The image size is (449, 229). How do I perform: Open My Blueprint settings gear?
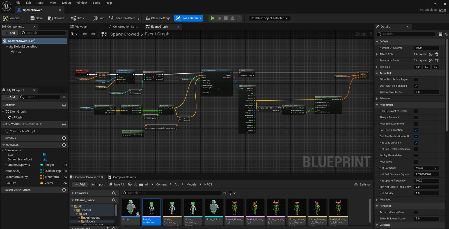click(x=64, y=97)
